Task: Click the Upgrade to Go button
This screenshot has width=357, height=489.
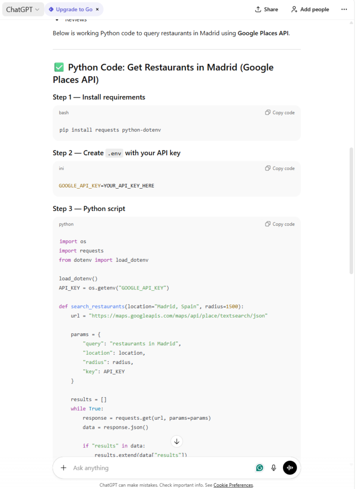Action: pyautogui.click(x=71, y=9)
